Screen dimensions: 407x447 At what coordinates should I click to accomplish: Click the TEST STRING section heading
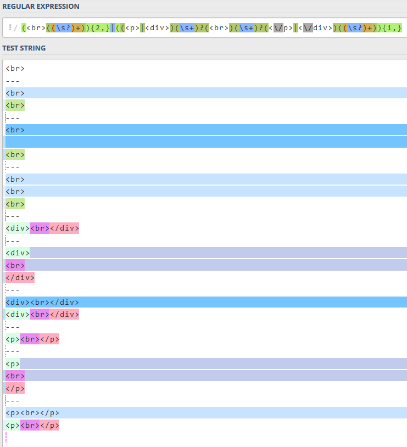[x=24, y=48]
